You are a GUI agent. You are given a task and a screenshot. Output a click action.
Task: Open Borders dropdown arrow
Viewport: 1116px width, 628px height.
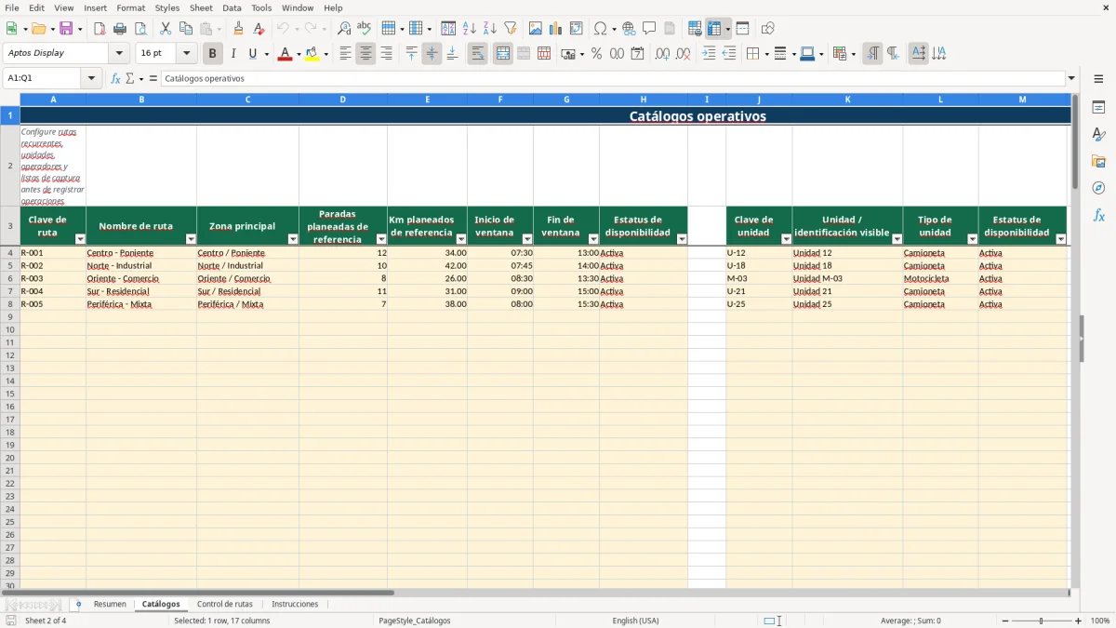click(x=765, y=54)
